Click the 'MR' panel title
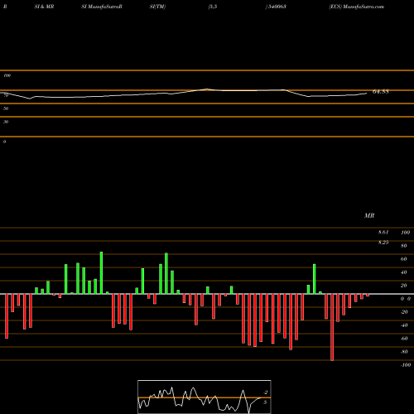Viewport: 414px width, 414px height. [x=369, y=215]
